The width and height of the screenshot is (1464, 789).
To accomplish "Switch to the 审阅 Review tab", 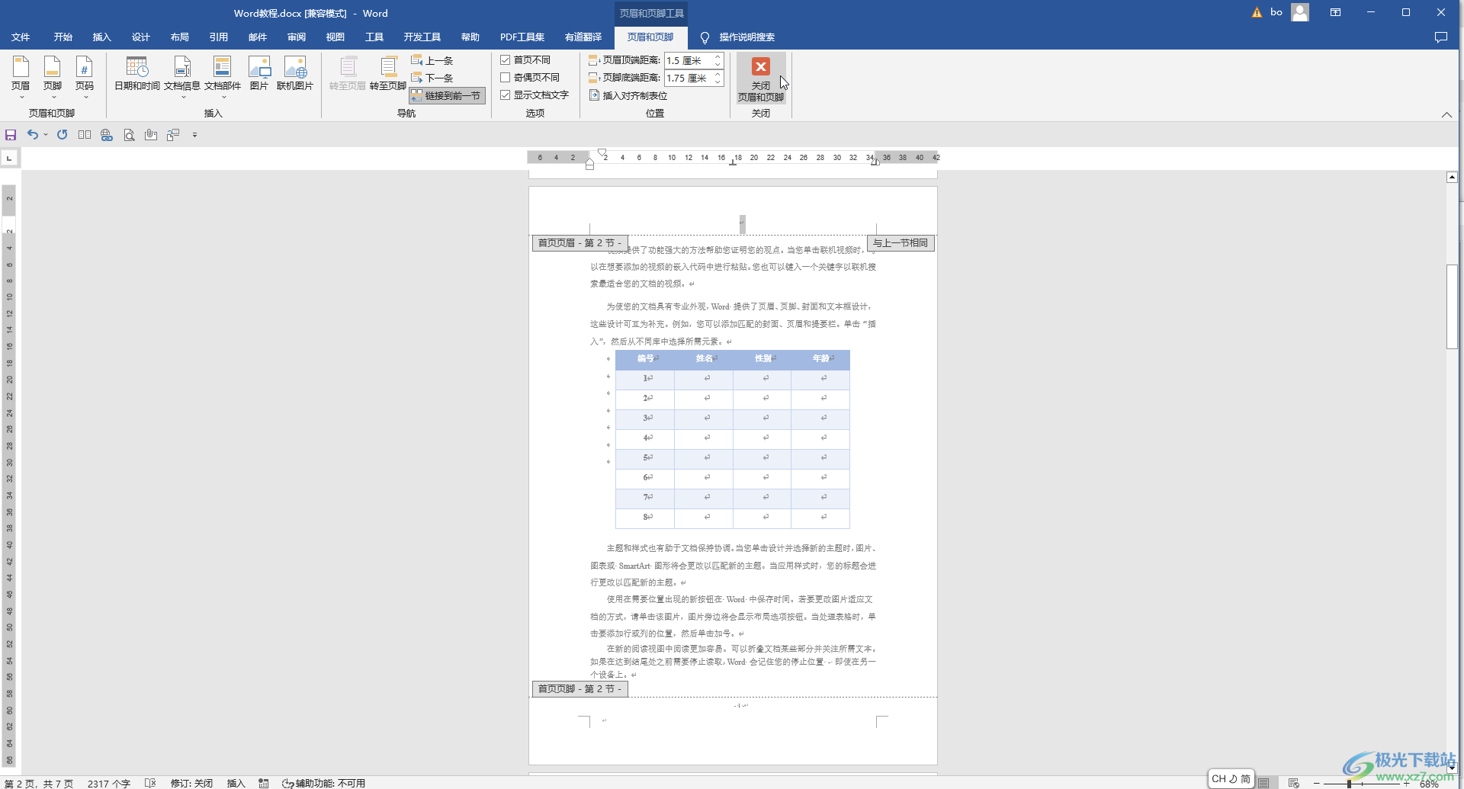I will click(297, 37).
